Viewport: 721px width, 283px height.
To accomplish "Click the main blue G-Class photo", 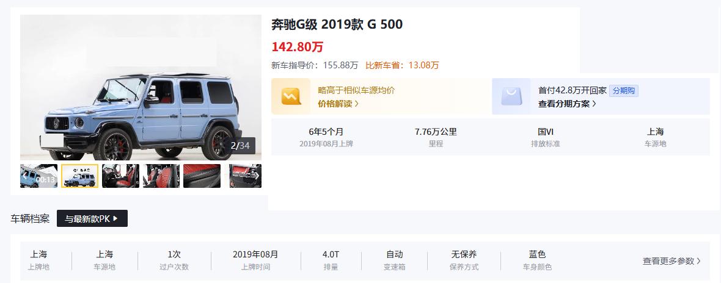I will 141,87.
